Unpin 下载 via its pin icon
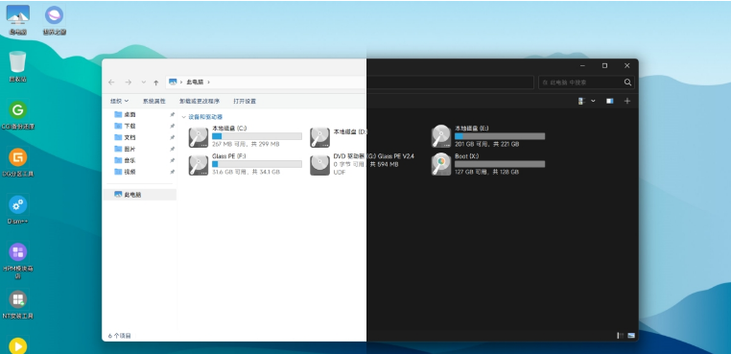Viewport: 731px width, 354px height. [172, 126]
